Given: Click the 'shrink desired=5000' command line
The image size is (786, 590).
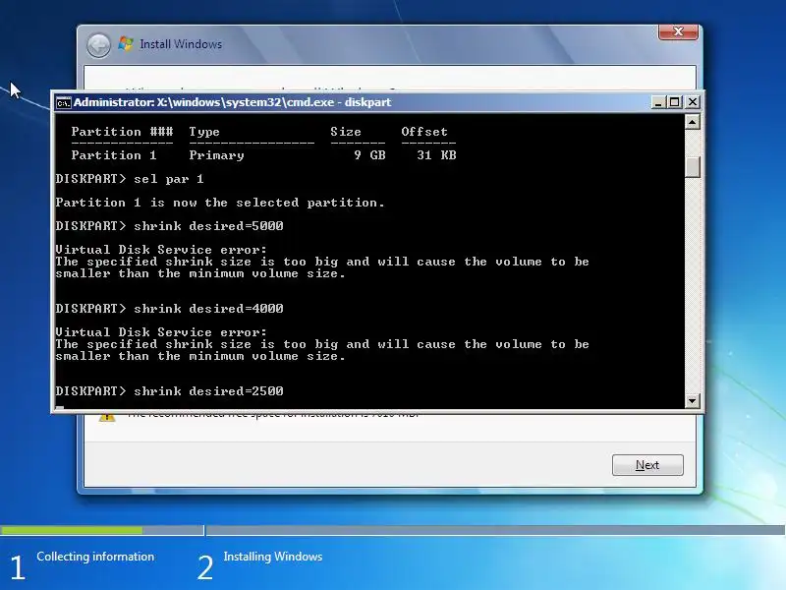Looking at the screenshot, I should click(169, 226).
